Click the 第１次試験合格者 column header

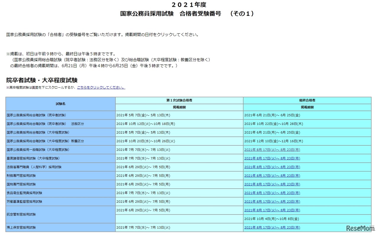pyautogui.click(x=179, y=100)
